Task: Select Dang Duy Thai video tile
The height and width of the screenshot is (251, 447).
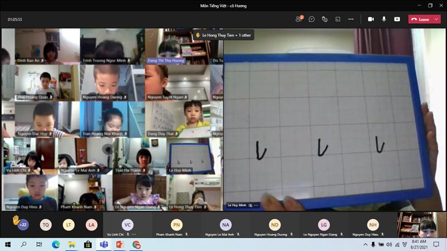Action: click(178, 119)
